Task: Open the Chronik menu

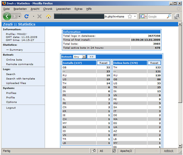Action: point(48,9)
